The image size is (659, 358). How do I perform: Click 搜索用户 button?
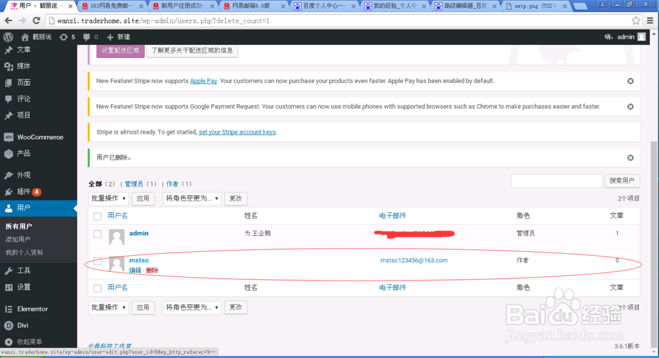coord(622,181)
